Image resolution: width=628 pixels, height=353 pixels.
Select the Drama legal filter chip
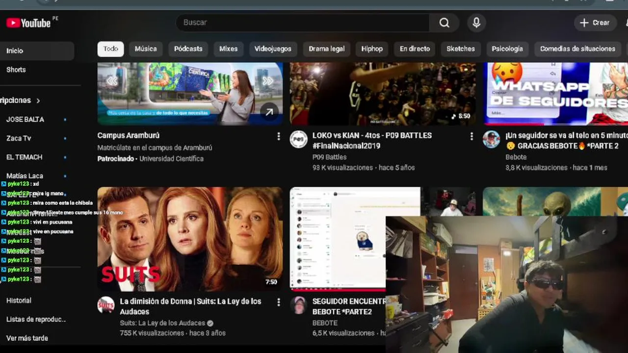[x=326, y=49]
